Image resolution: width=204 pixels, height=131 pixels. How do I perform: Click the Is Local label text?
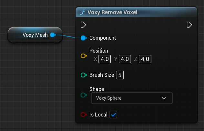(98, 115)
